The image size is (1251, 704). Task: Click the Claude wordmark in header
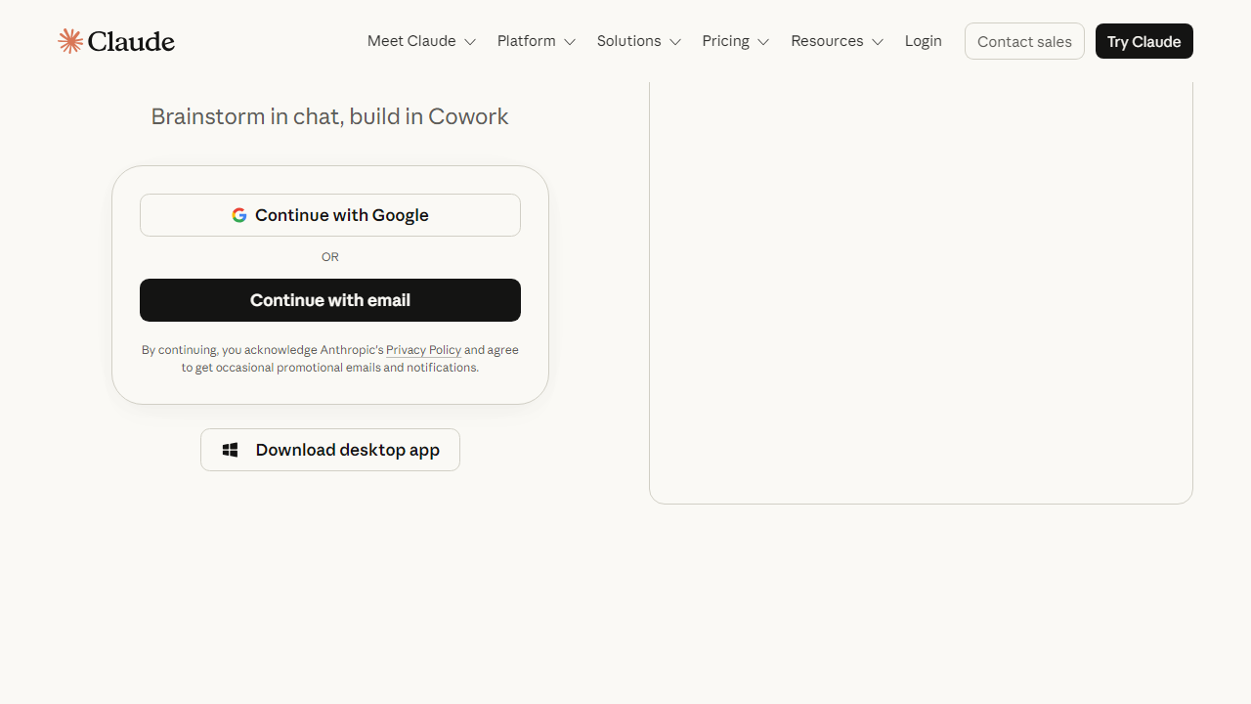[131, 41]
